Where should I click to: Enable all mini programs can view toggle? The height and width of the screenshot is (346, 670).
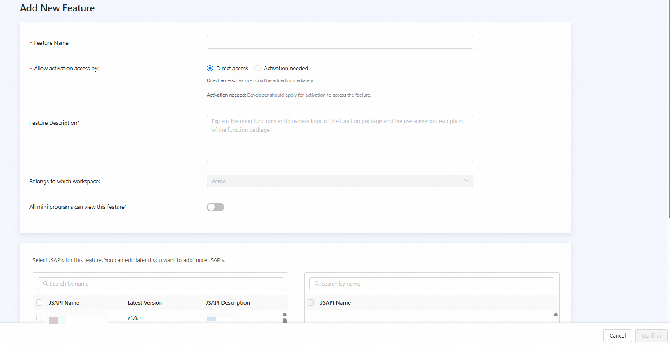[215, 207]
